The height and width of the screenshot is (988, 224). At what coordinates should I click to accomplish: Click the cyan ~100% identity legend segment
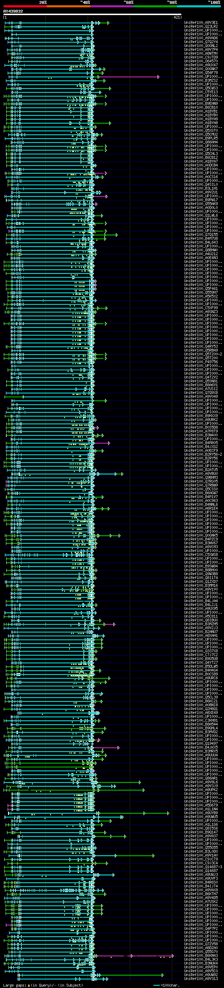point(199,6)
